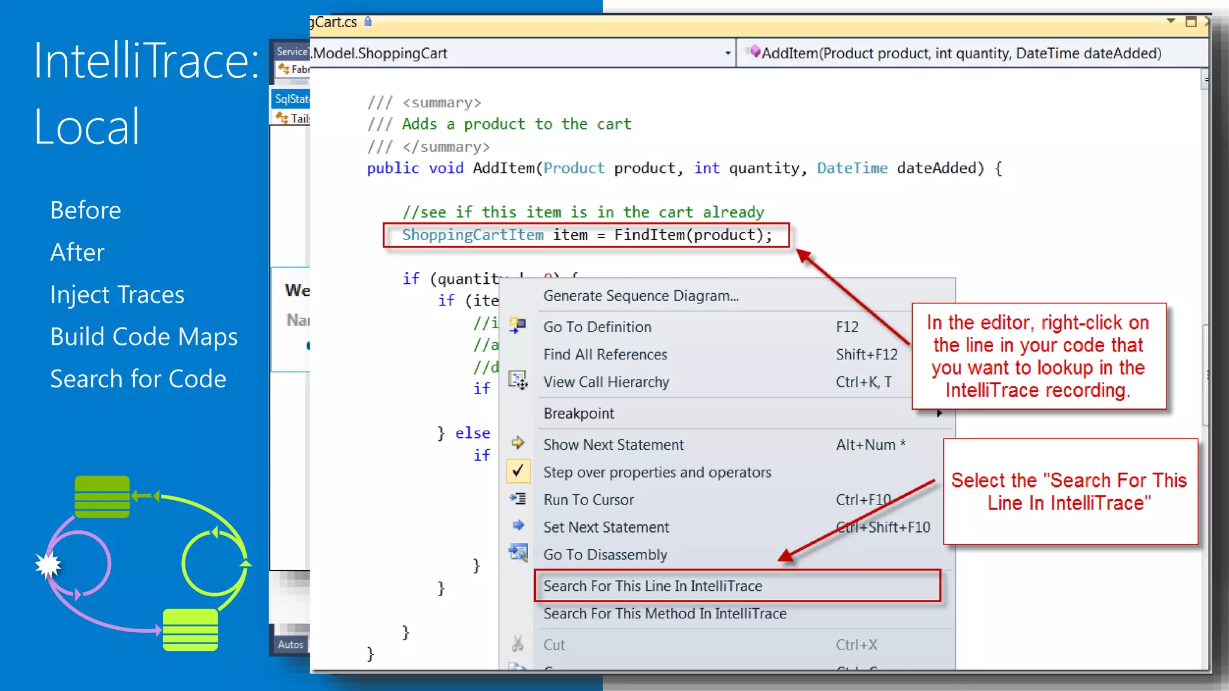Image resolution: width=1229 pixels, height=691 pixels.
Task: Click the Product type in AddItem signature
Action: point(574,169)
